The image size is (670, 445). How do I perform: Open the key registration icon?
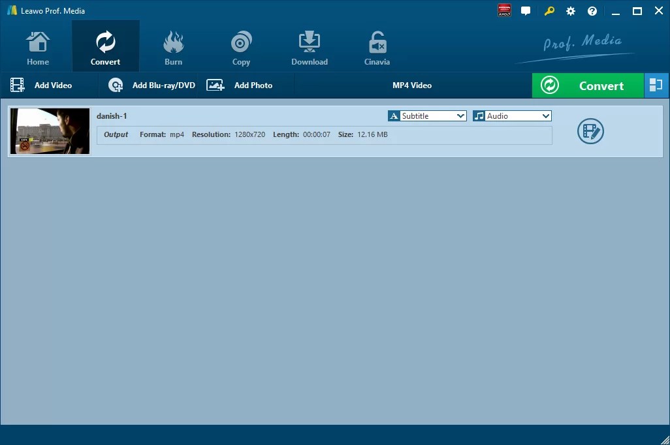tap(548, 10)
